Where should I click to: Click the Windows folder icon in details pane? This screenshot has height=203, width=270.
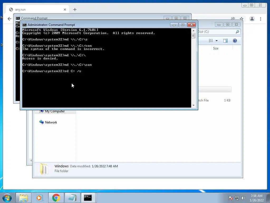click(x=44, y=169)
